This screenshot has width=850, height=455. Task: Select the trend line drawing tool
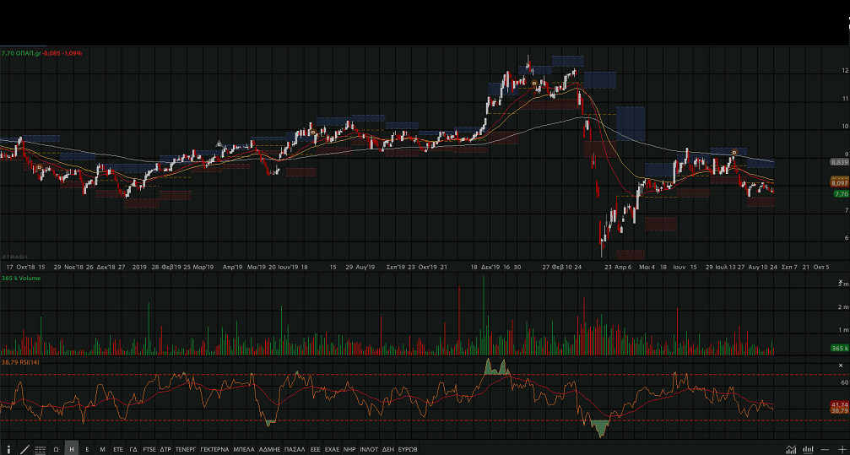click(24, 449)
